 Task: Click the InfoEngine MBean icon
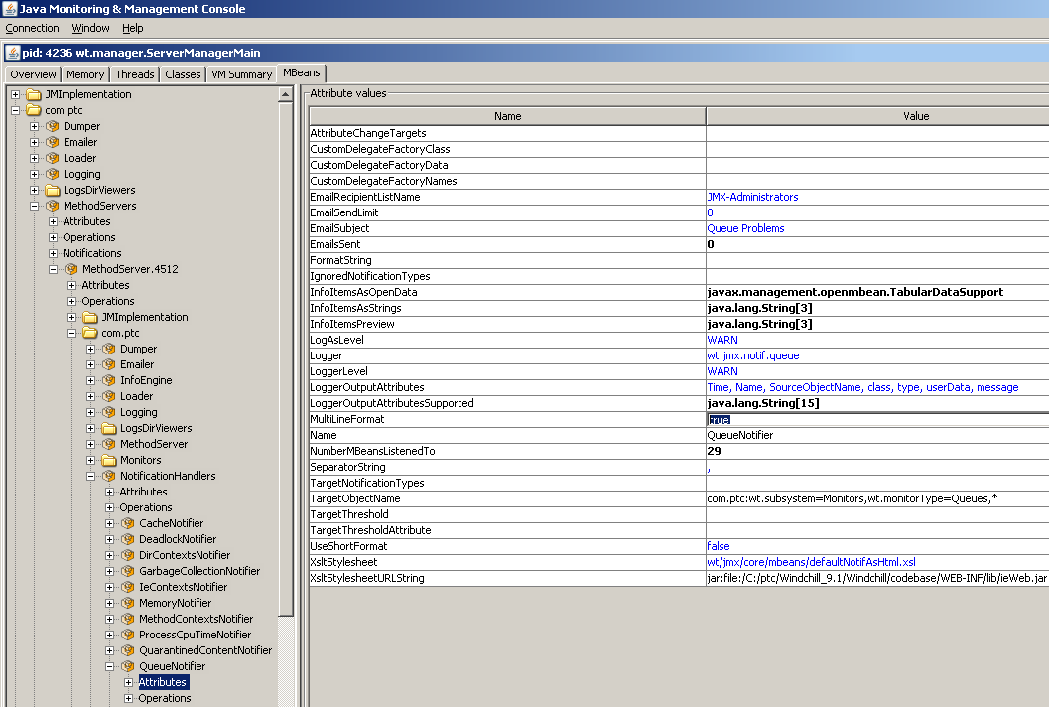click(x=109, y=381)
